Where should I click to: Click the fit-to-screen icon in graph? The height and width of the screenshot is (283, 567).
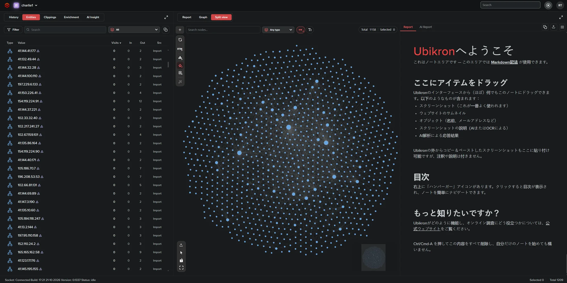pos(181,267)
